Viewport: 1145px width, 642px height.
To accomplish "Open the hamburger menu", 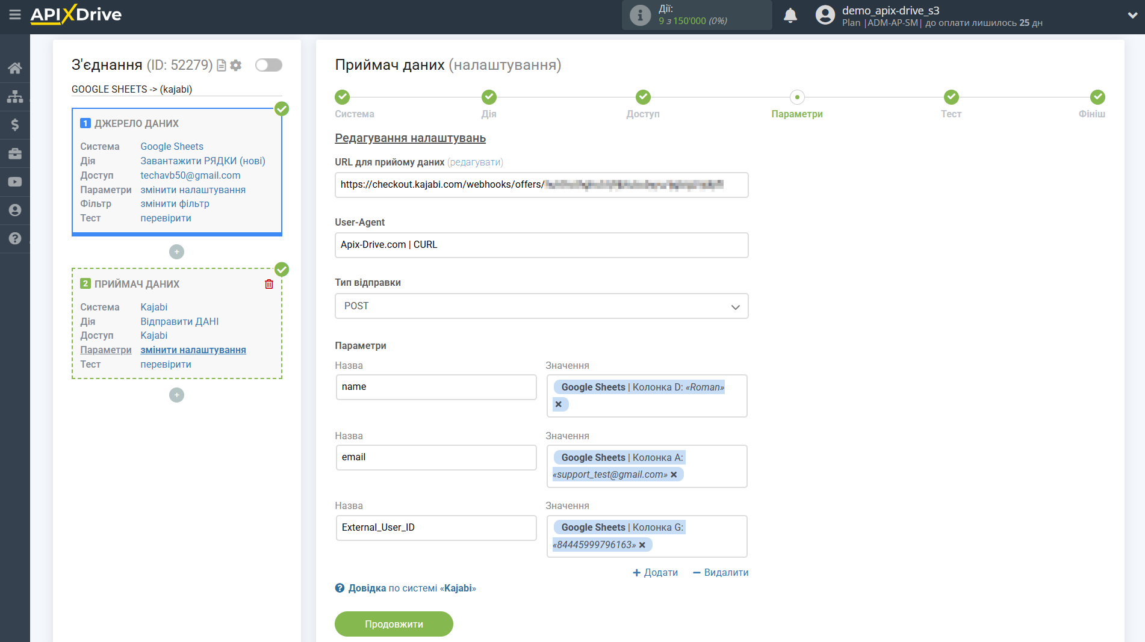I will tap(14, 14).
